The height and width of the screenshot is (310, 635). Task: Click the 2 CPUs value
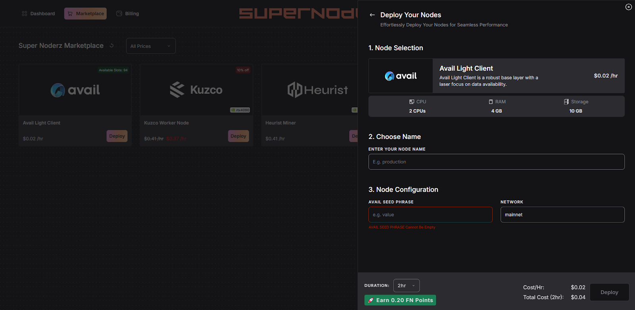coord(417,111)
